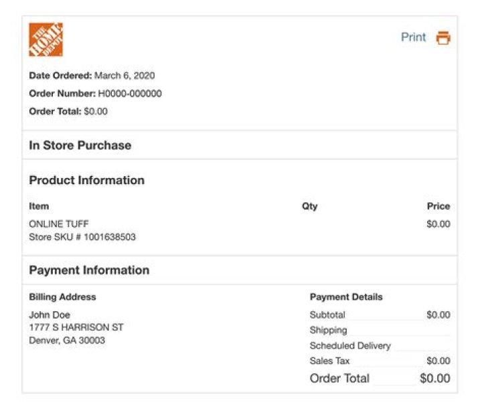Click the Item column header
This screenshot has width=482, height=411.
(39, 206)
